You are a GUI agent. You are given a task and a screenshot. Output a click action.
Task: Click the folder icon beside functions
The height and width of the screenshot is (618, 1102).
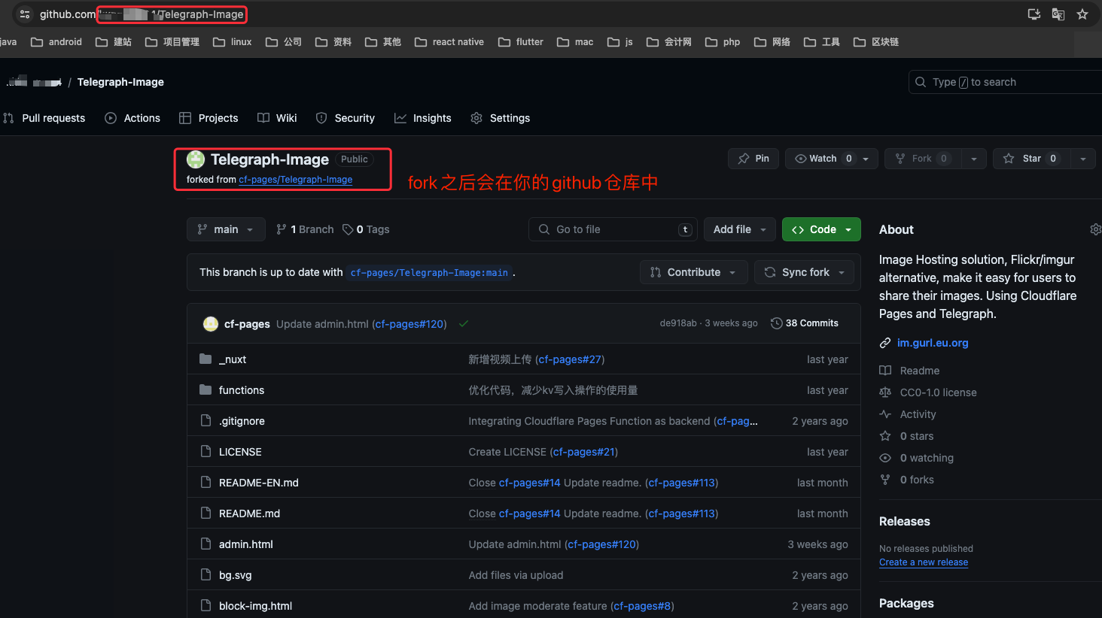[x=205, y=390]
